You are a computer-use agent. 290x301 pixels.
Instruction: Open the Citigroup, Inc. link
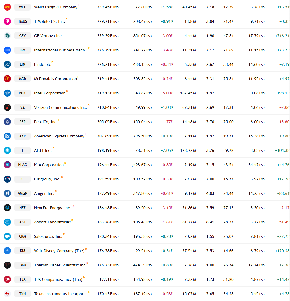(47, 179)
